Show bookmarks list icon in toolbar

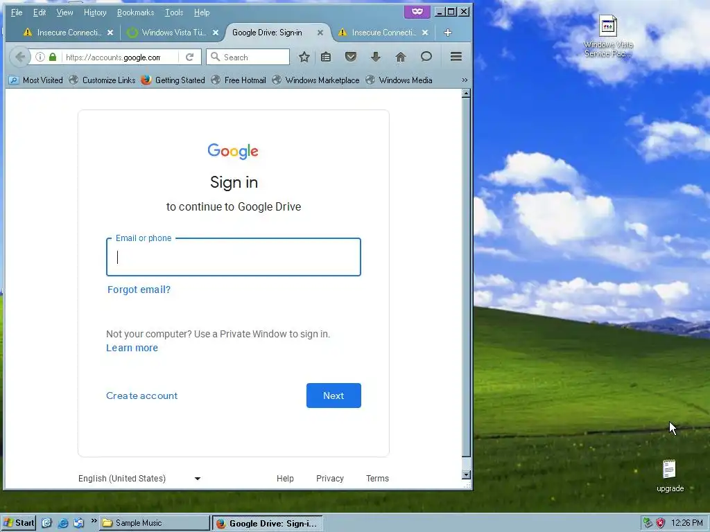pos(326,57)
